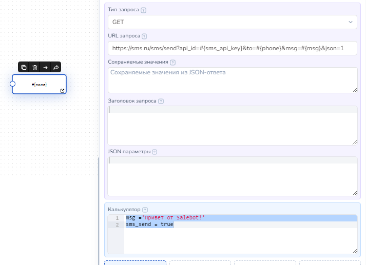Expand the request type chevron arrow

(351, 22)
